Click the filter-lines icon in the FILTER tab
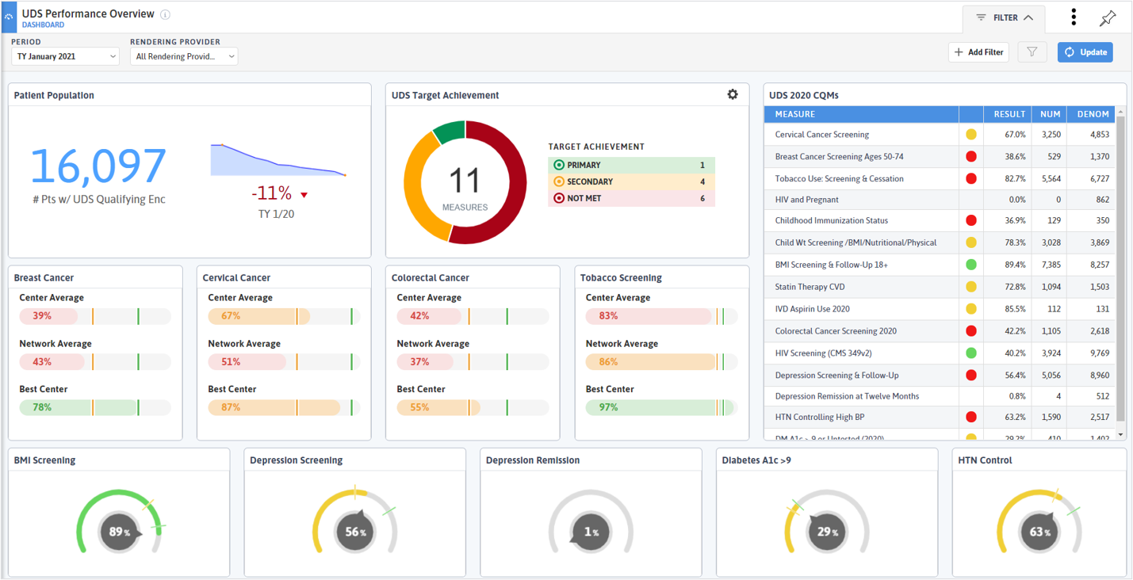Image resolution: width=1133 pixels, height=580 pixels. coord(982,17)
